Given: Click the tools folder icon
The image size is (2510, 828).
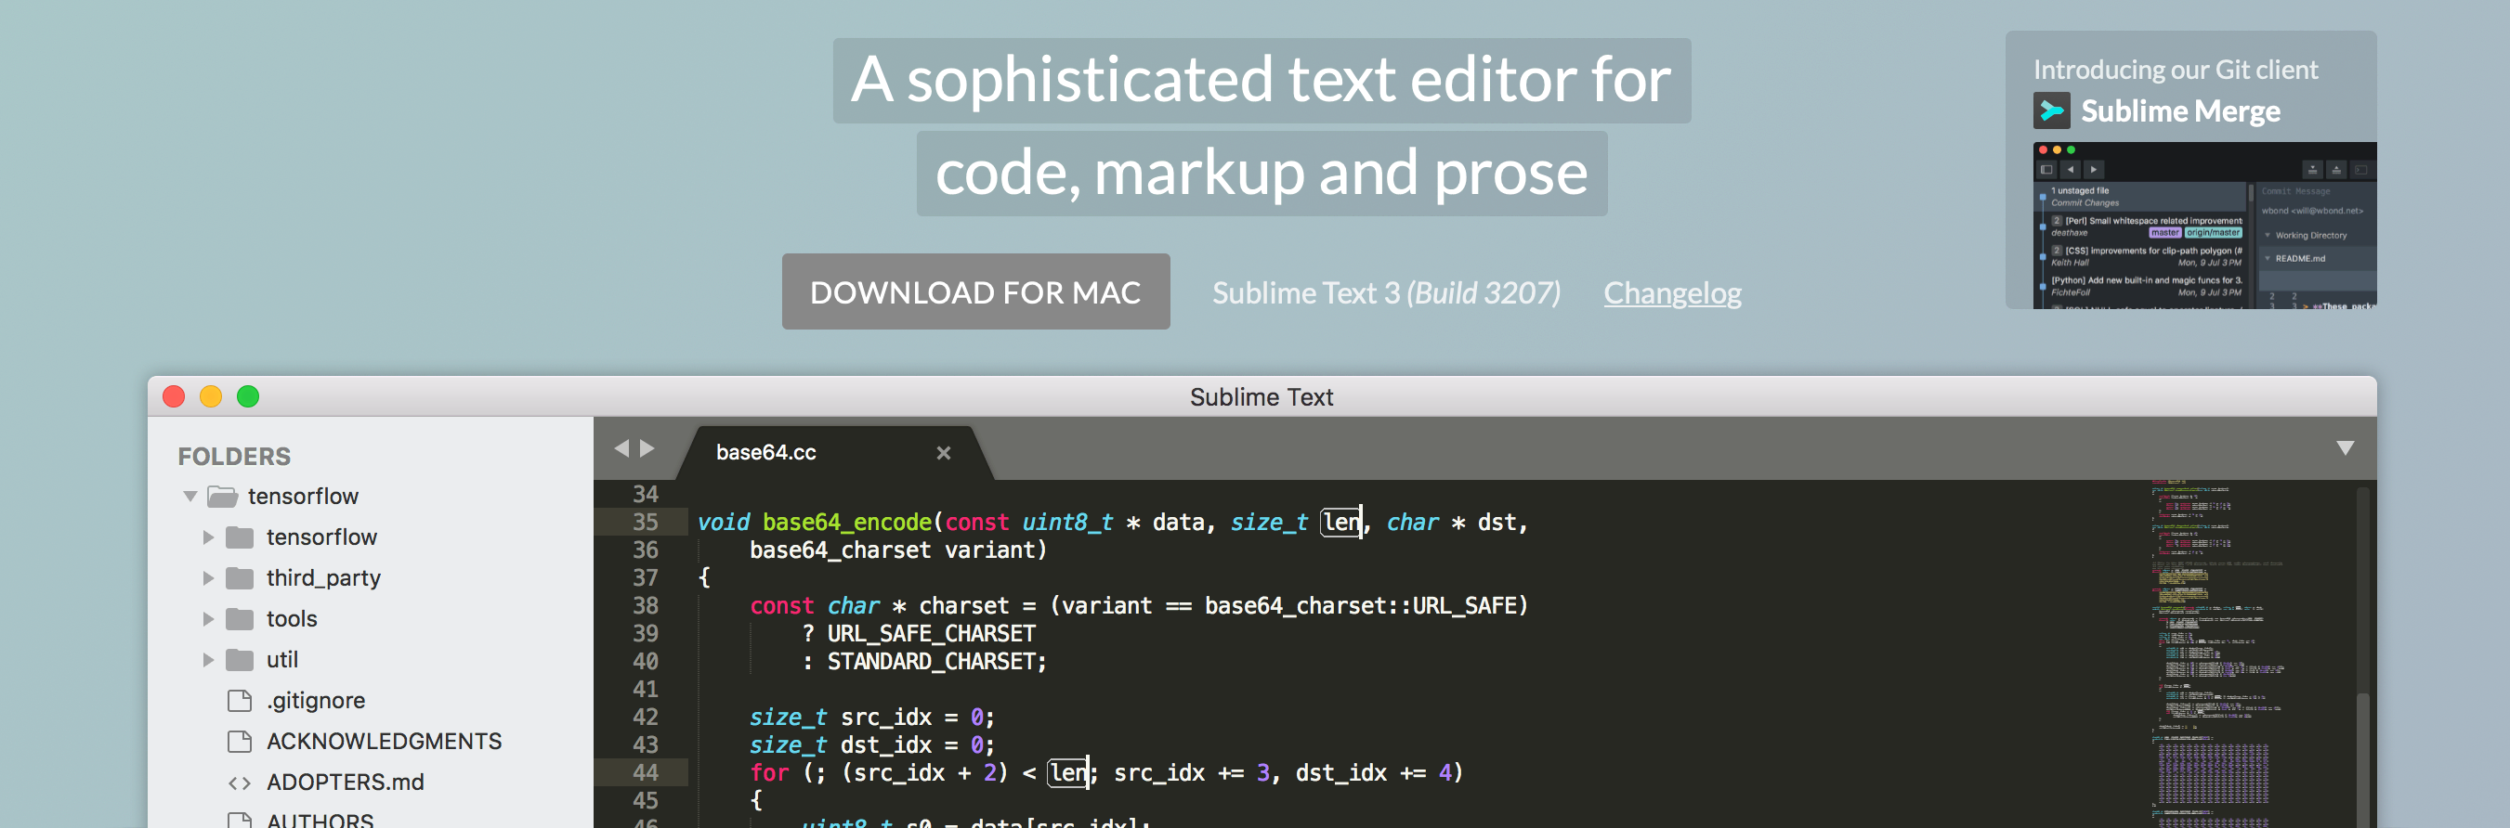Looking at the screenshot, I should click(240, 618).
